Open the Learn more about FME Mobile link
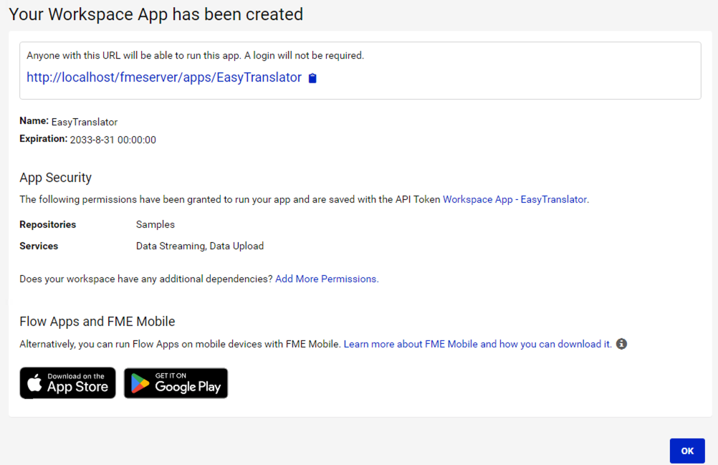The height and width of the screenshot is (465, 718). click(x=477, y=344)
